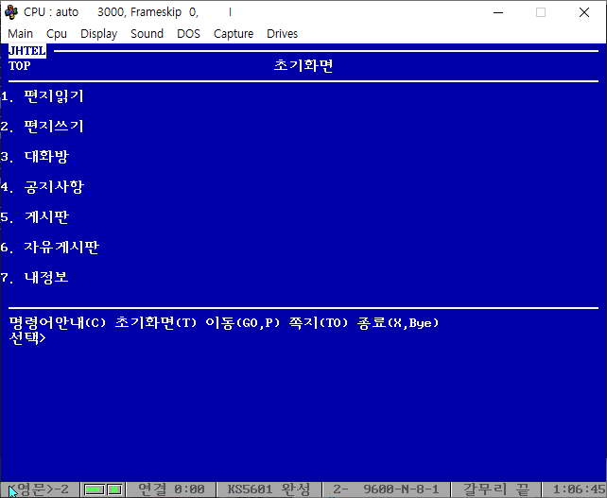
Task: Choose the 대화방 chat room entry
Action: pyautogui.click(x=46, y=156)
